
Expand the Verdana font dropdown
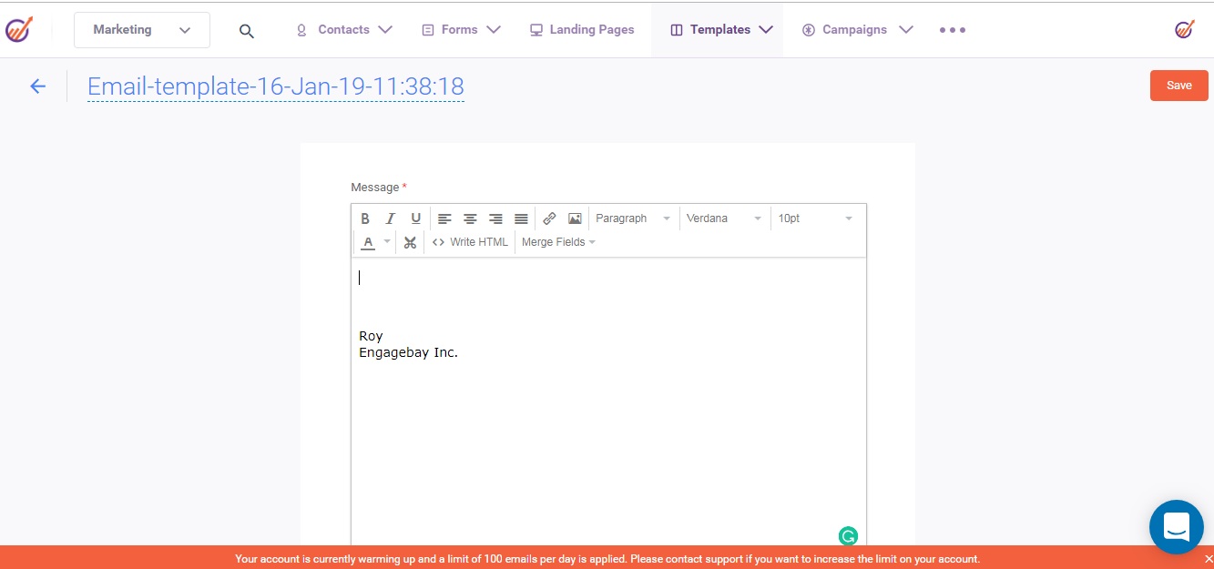tap(724, 218)
